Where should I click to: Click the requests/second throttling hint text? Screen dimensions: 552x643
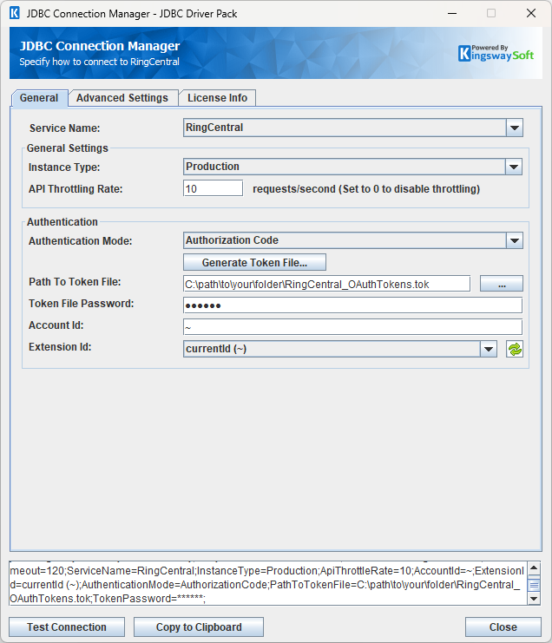click(x=366, y=189)
